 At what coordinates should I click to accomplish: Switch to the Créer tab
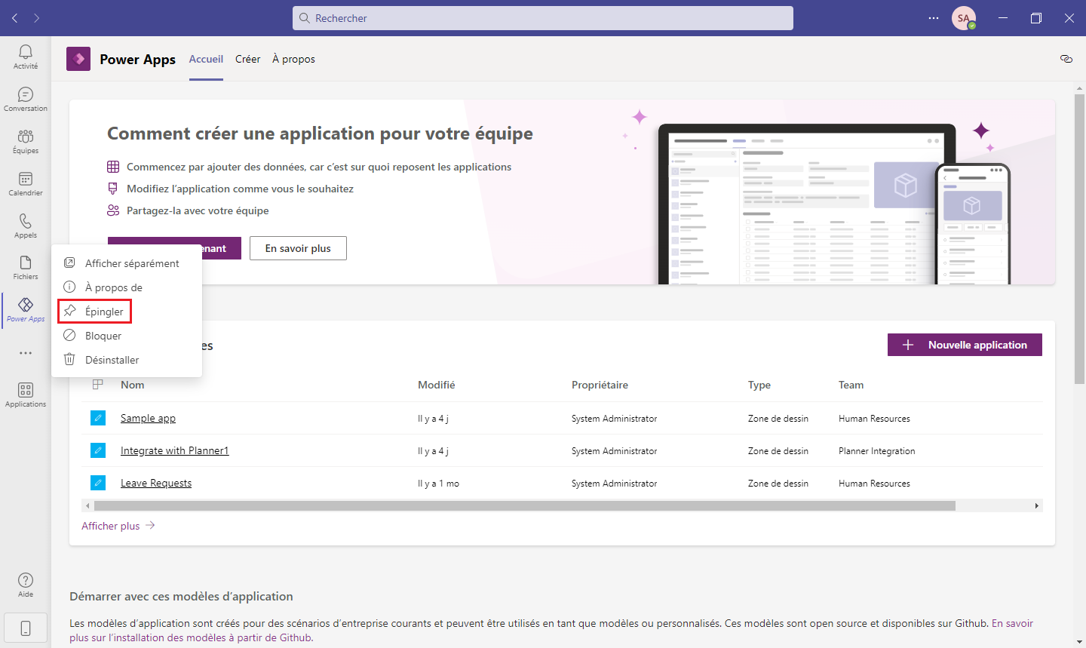click(247, 58)
